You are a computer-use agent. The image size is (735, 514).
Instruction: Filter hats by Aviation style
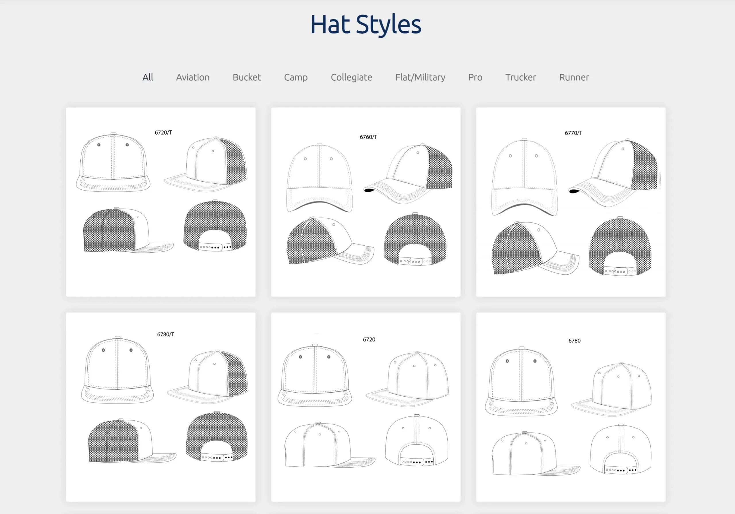(192, 77)
